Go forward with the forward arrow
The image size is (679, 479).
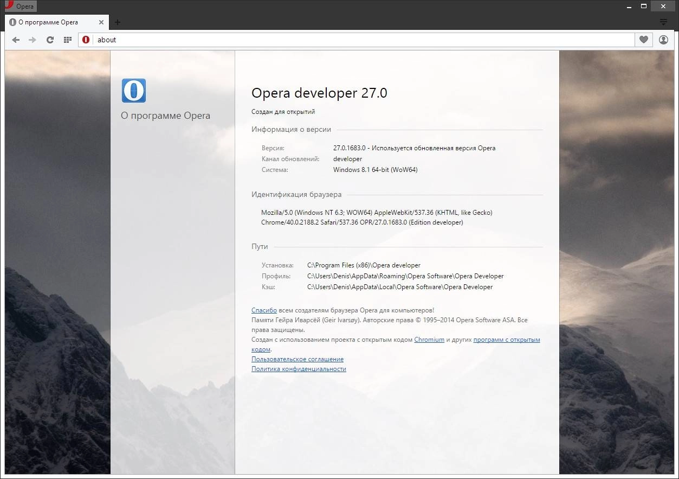[33, 40]
